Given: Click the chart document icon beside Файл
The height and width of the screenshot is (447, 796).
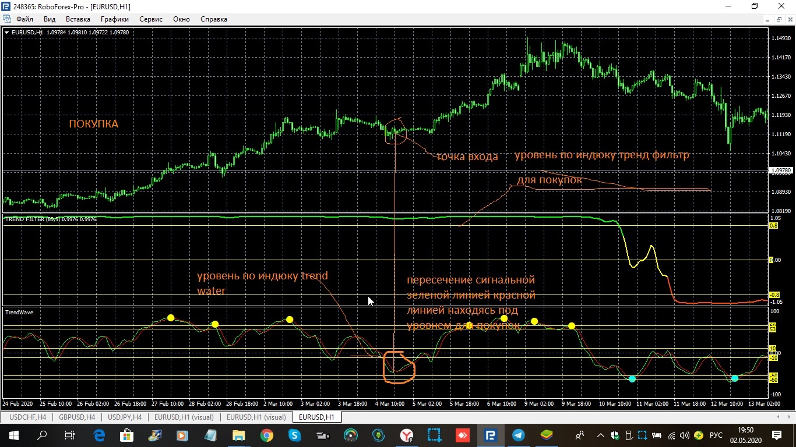Looking at the screenshot, I should coord(6,19).
